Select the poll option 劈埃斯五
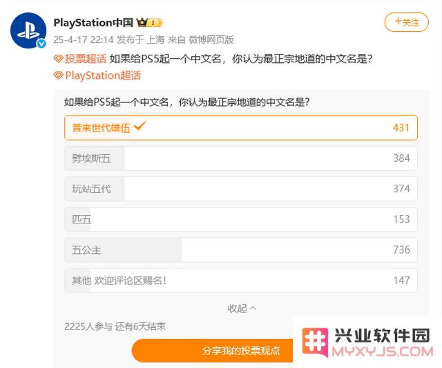The width and height of the screenshot is (442, 368). 241,158
